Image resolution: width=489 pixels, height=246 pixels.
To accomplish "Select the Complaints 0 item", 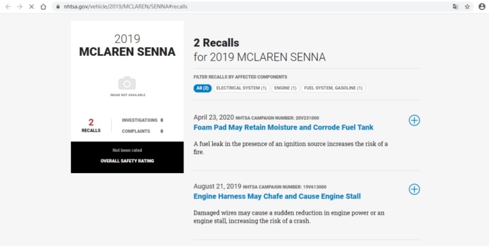I will coord(142,131).
